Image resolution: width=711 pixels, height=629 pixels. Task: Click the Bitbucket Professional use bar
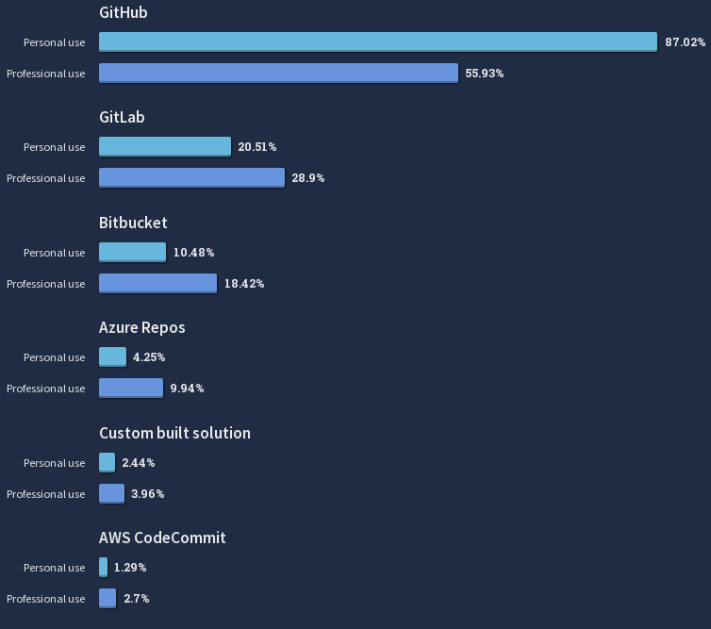click(157, 284)
